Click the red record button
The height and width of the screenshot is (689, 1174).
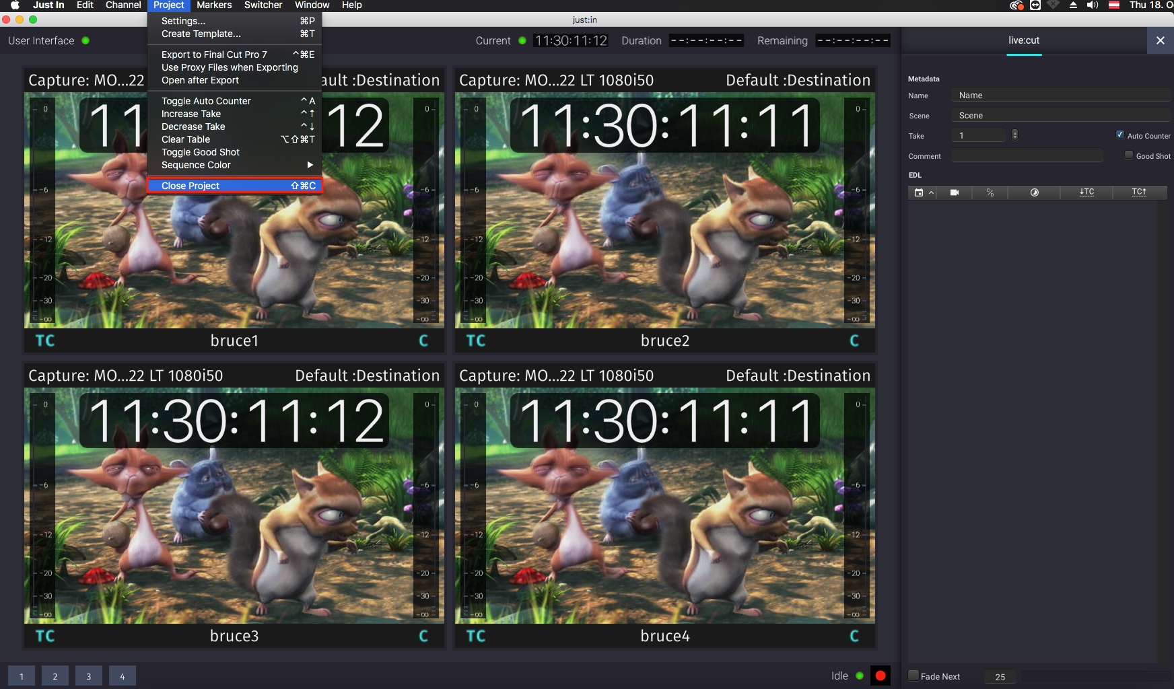880,676
